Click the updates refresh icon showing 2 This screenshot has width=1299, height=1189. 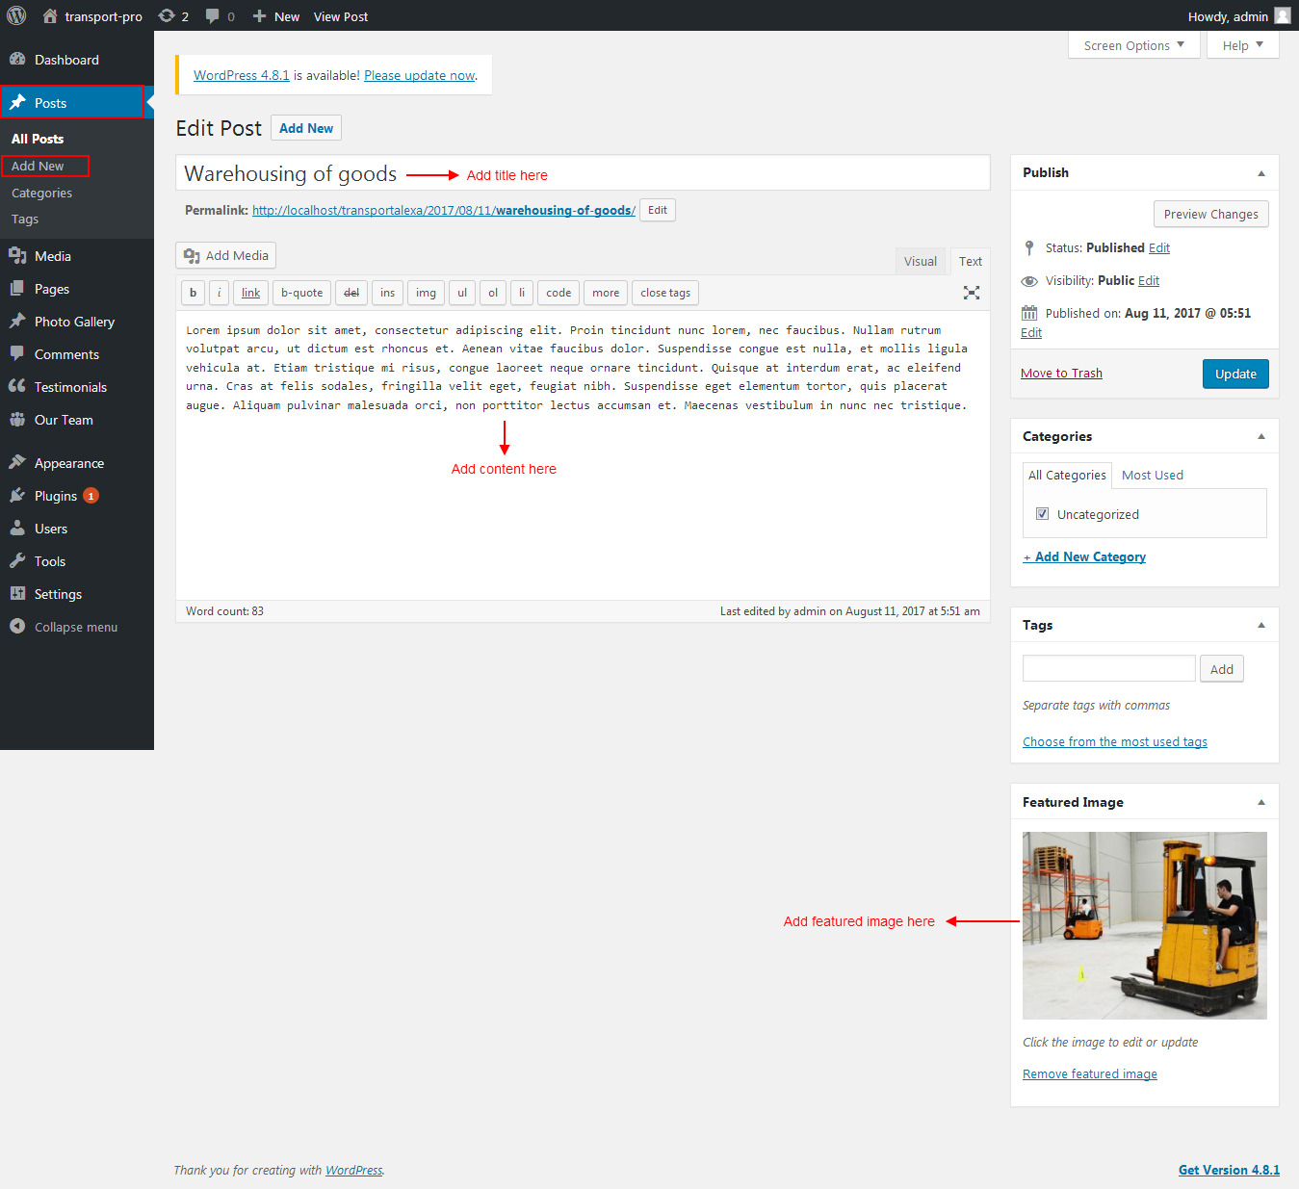point(167,15)
